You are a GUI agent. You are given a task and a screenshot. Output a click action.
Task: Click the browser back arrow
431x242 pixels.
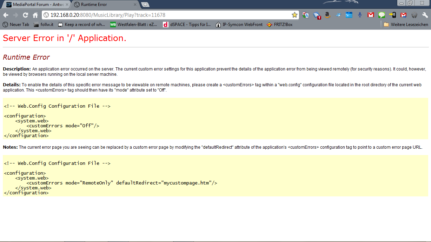(6, 15)
